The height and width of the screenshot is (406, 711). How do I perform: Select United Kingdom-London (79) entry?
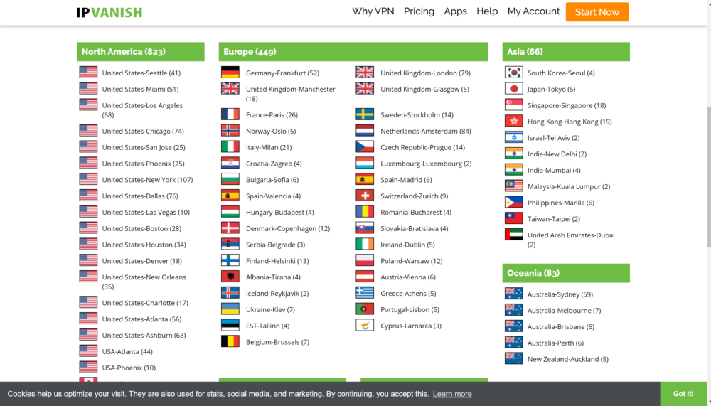[425, 73]
